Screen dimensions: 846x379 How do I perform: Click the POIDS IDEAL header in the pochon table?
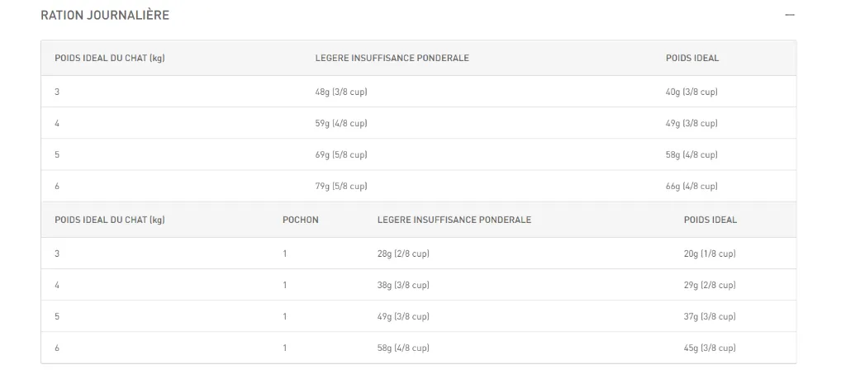point(710,220)
